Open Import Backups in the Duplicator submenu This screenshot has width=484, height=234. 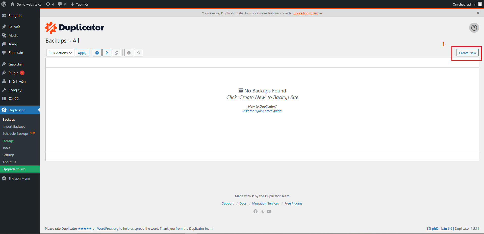pos(14,126)
